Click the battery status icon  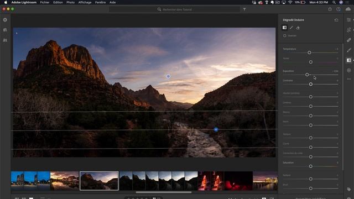[303, 2]
